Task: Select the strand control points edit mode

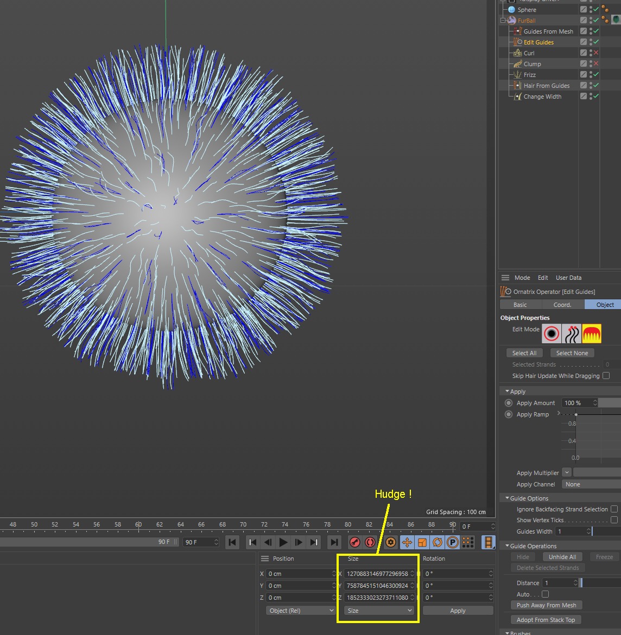Action: [x=572, y=333]
